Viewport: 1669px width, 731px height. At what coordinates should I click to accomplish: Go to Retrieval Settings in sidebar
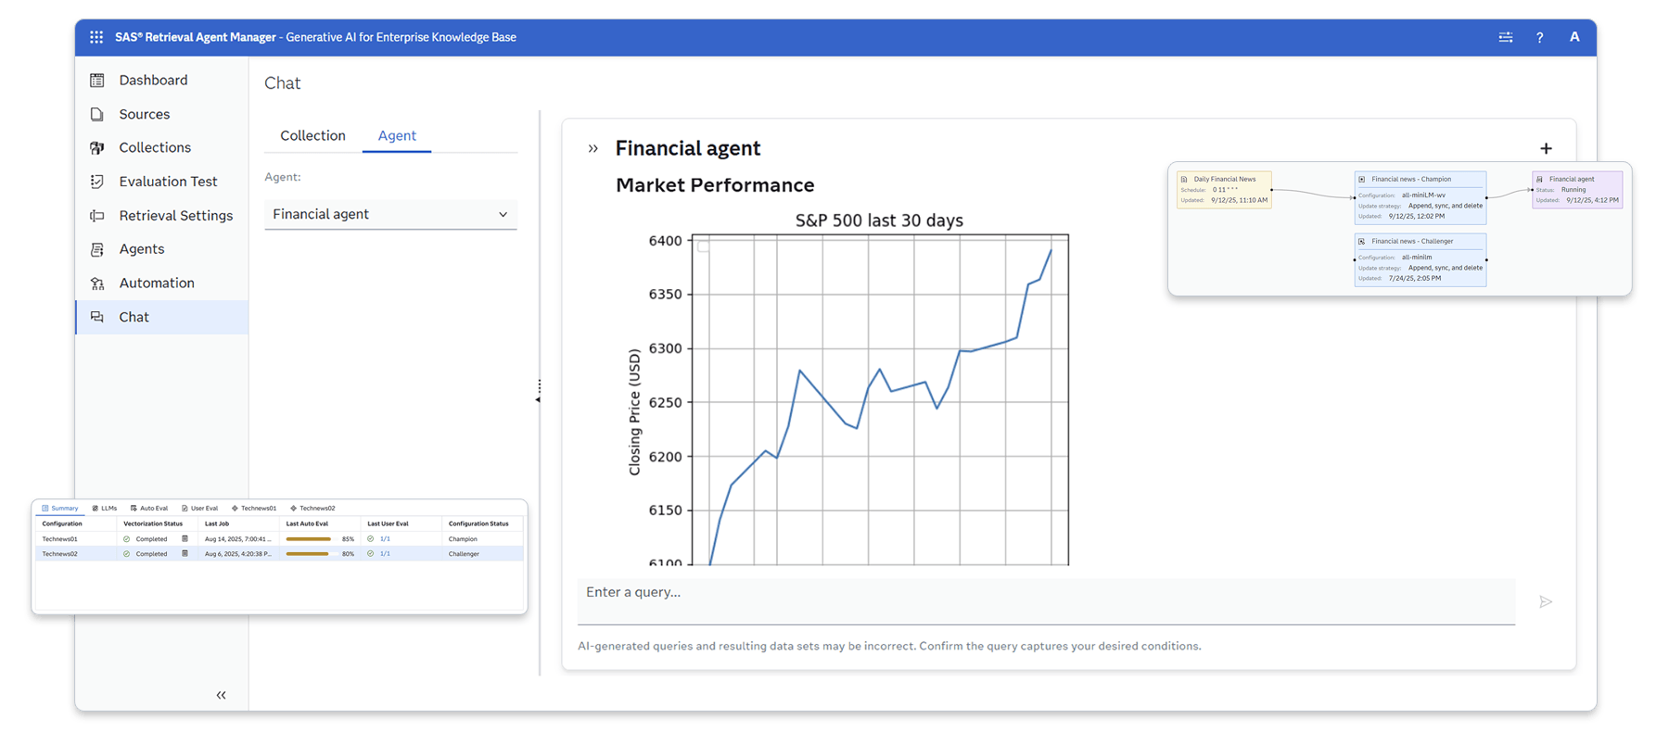tap(175, 215)
